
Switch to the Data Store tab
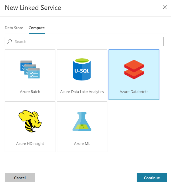coord(14,28)
